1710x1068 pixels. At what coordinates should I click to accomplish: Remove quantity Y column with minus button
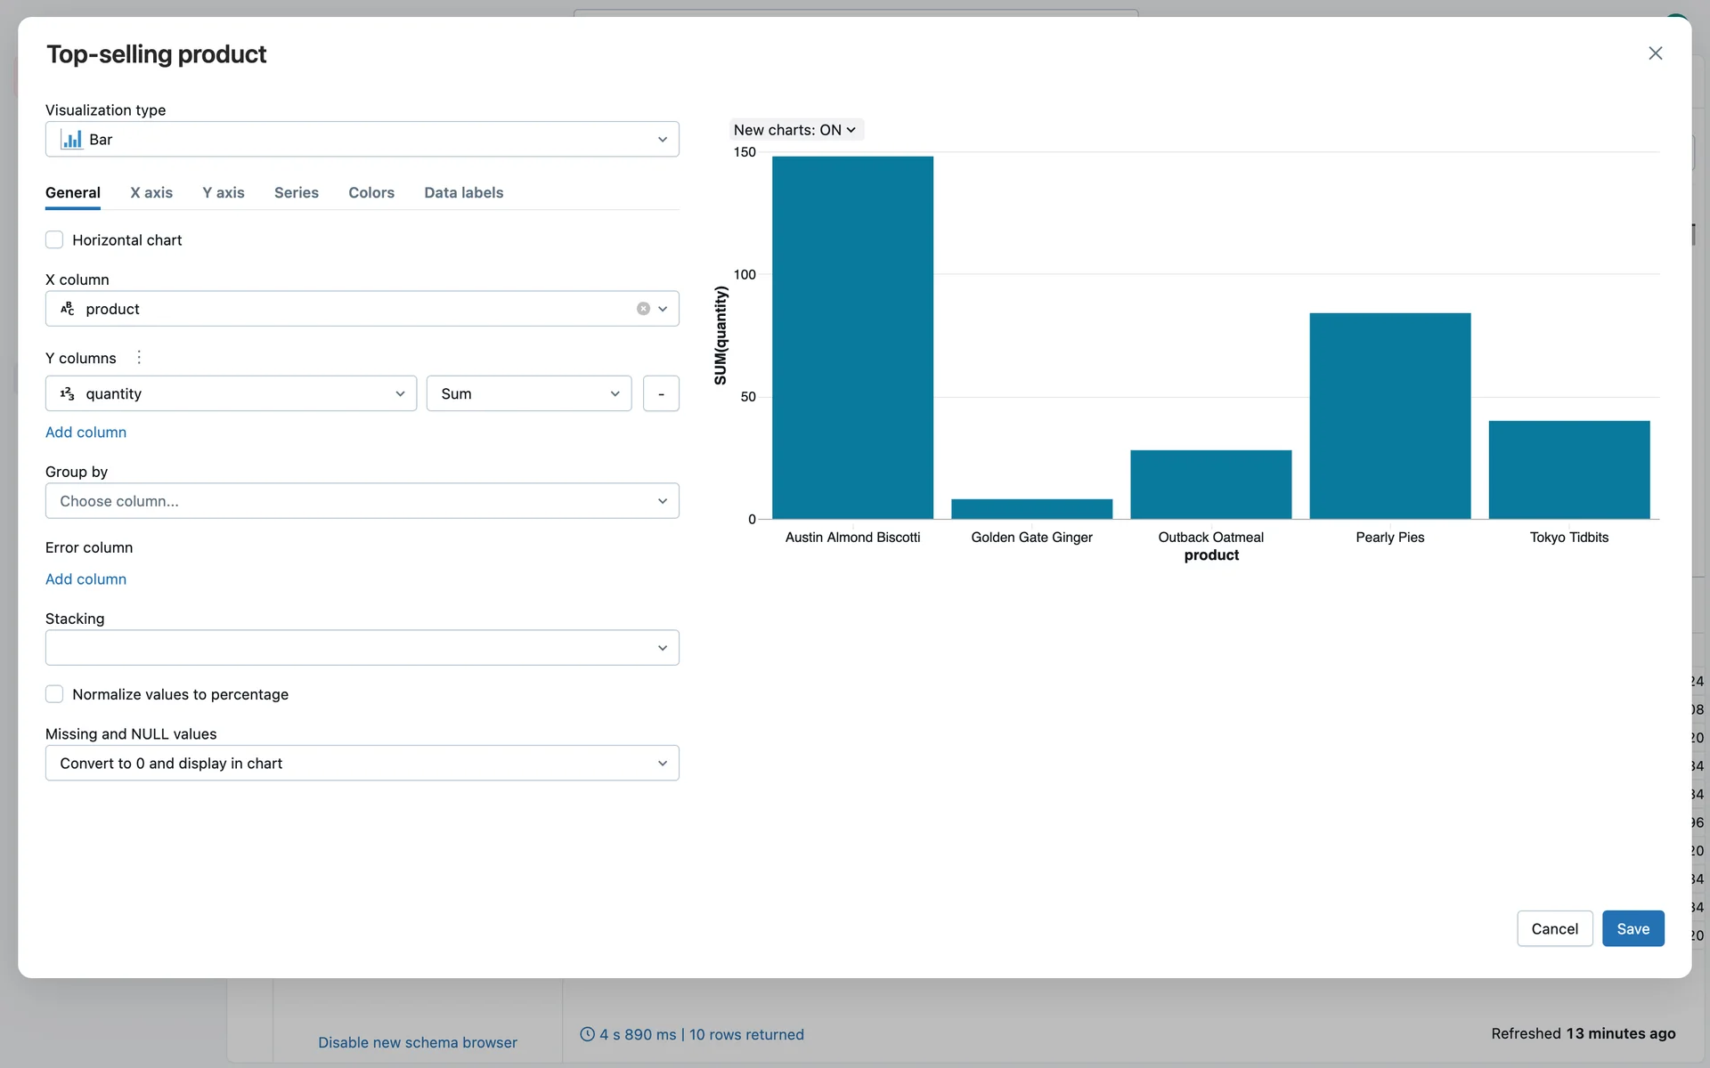[661, 393]
